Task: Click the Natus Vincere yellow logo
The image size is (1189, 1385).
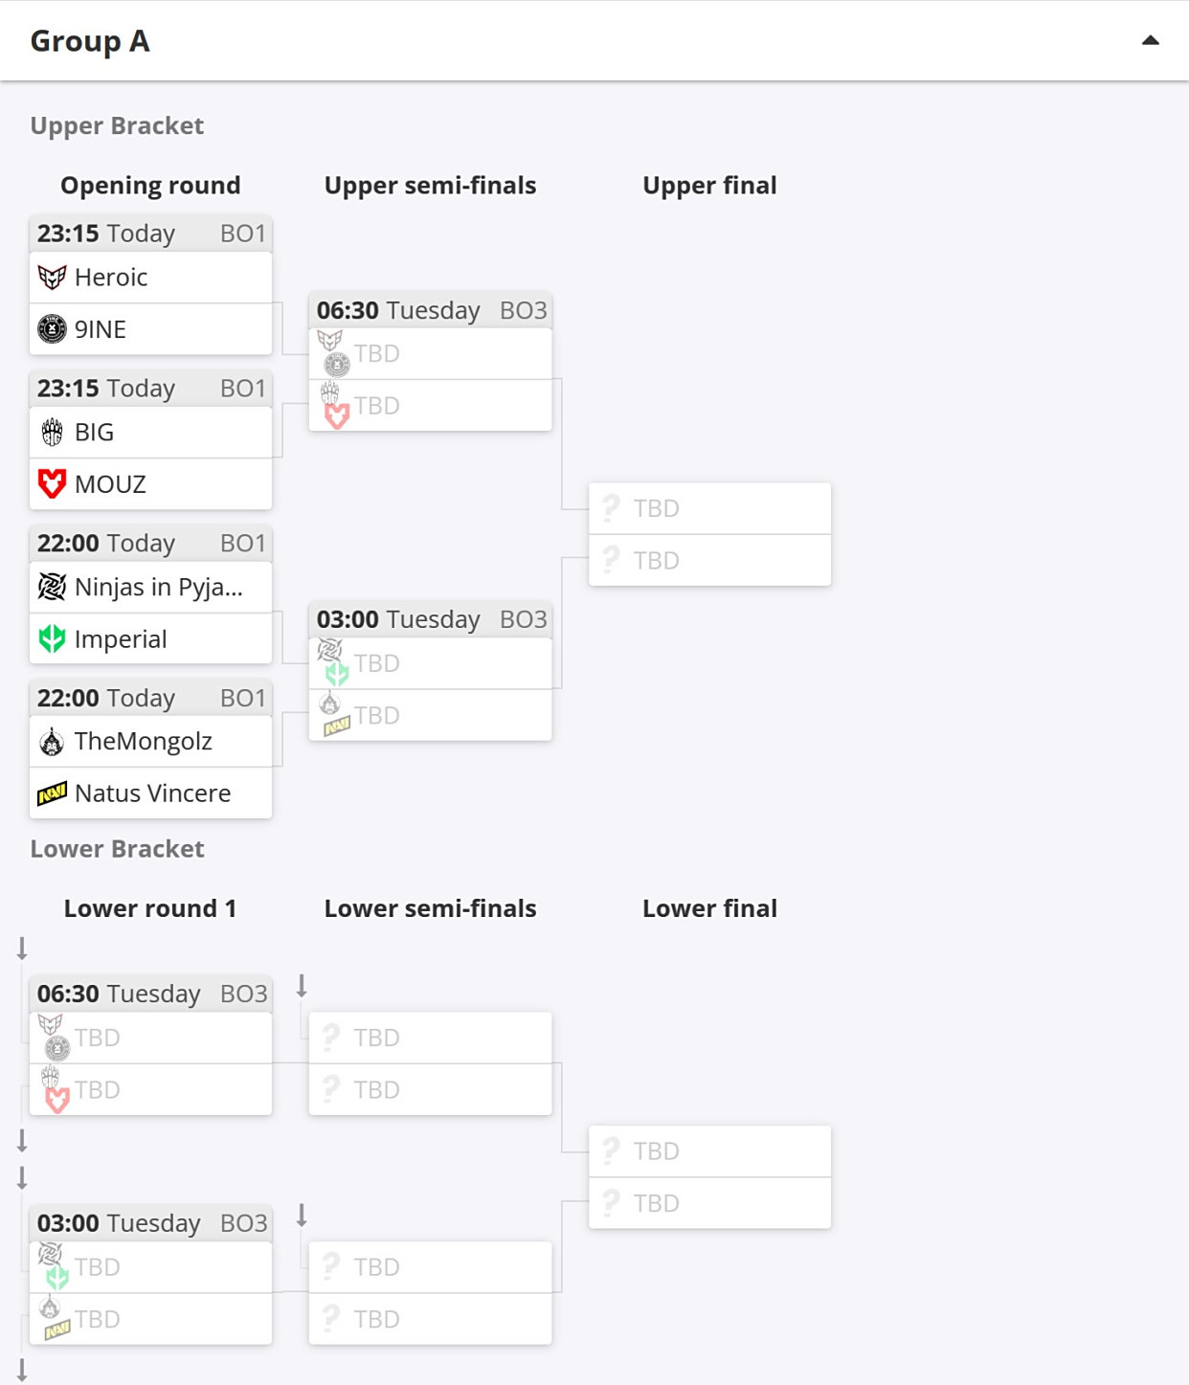Action: pos(52,793)
